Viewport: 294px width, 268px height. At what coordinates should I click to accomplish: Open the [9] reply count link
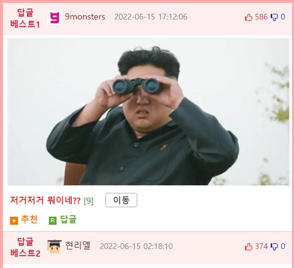88,201
